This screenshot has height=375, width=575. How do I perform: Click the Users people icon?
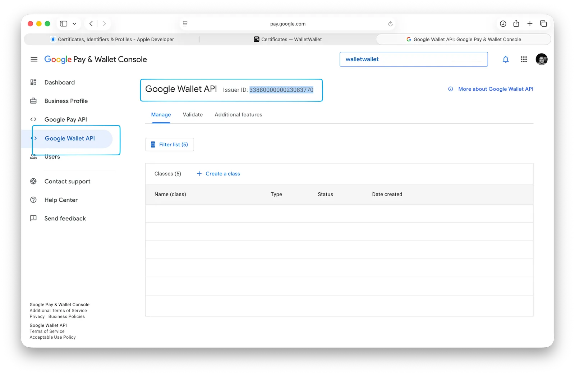click(x=33, y=156)
